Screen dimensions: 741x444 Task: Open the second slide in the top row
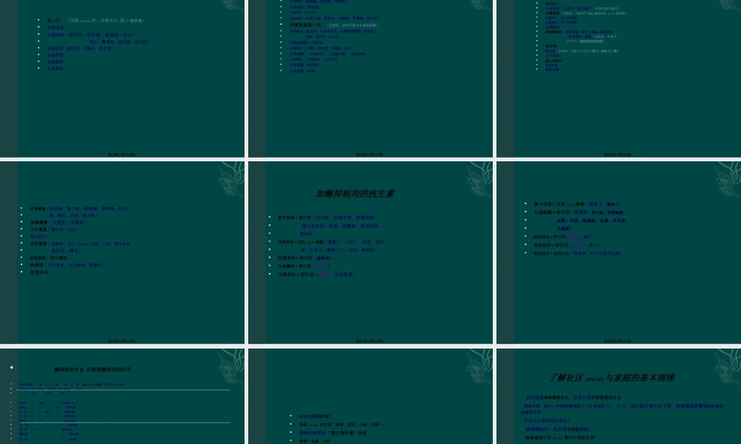coord(370,78)
